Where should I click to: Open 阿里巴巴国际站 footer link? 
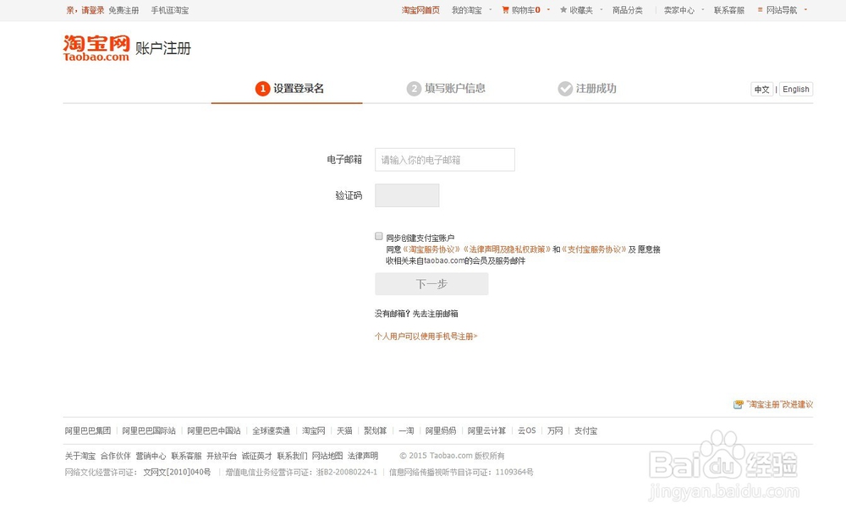(x=149, y=430)
